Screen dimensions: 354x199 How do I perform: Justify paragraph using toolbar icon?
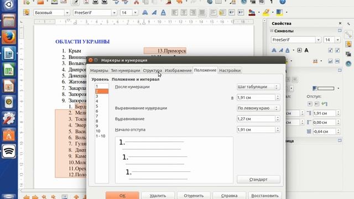pos(202,12)
